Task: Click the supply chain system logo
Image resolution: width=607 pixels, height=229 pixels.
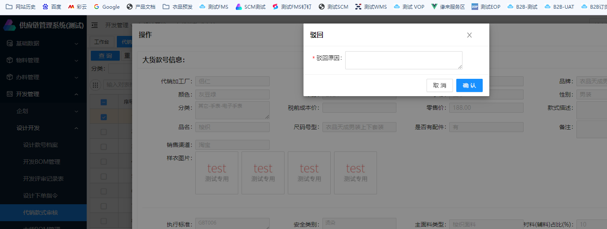Action: point(9,25)
